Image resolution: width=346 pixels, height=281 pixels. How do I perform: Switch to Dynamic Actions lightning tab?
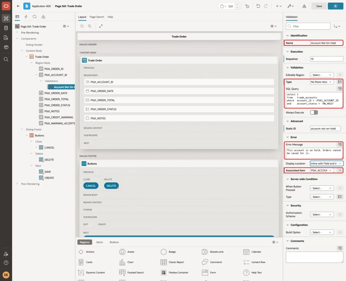pyautogui.click(x=26, y=17)
